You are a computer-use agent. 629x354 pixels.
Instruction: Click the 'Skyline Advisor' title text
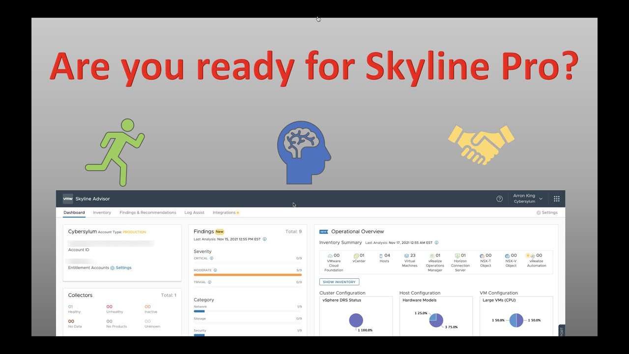92,199
